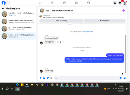This screenshot has width=130, height=95.
Task: Open File Explorer from the taskbar
Action: point(32,85)
